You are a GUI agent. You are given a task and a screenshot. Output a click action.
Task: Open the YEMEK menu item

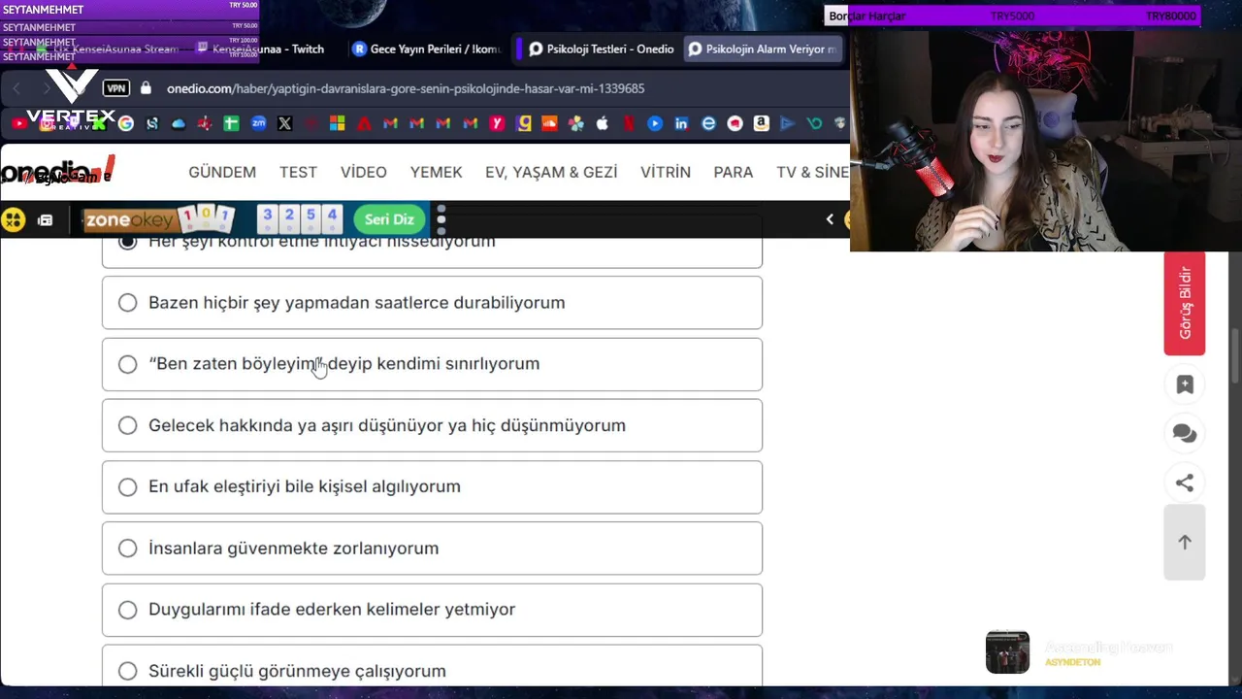pos(436,172)
